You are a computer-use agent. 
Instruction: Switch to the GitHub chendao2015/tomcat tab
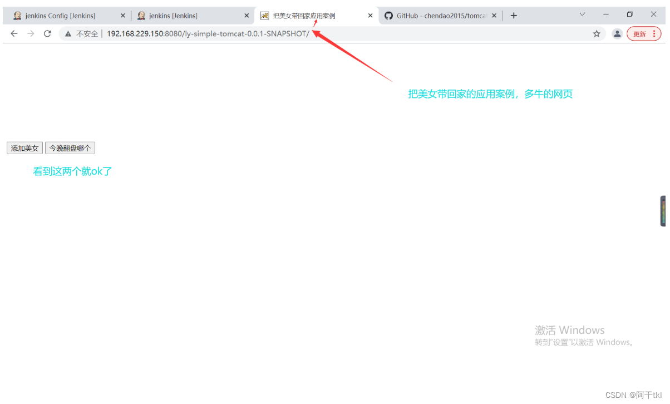tap(440, 16)
